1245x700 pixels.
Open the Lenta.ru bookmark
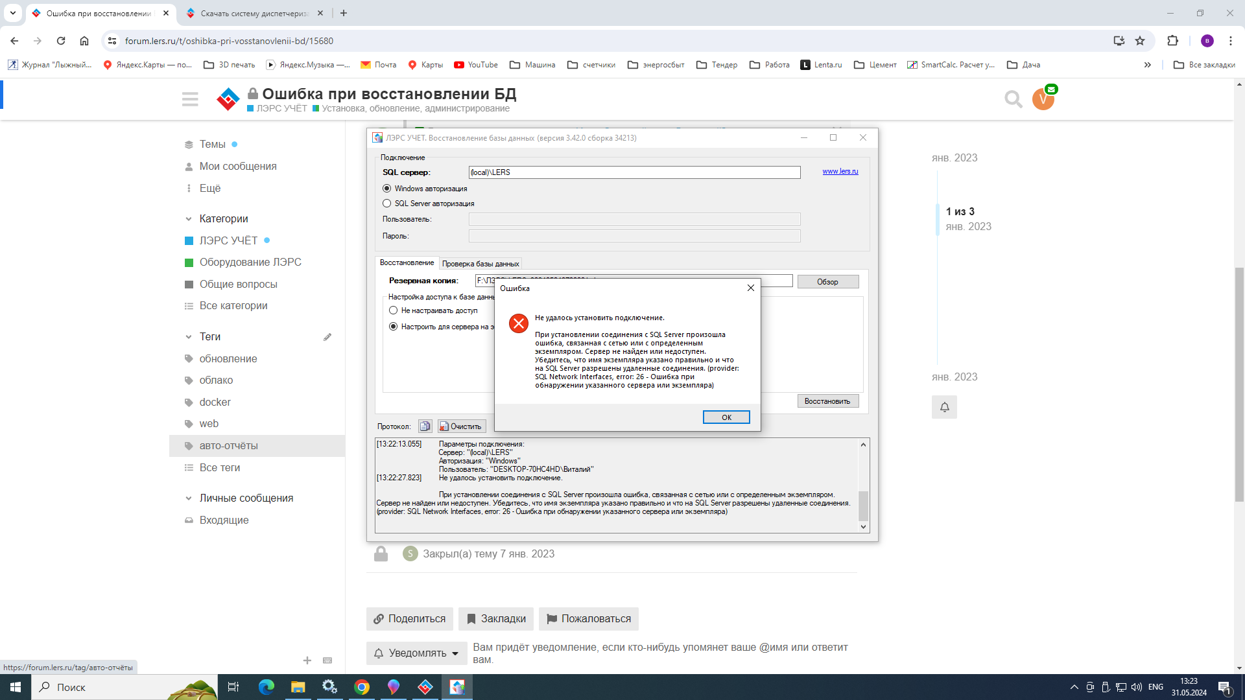click(x=821, y=65)
